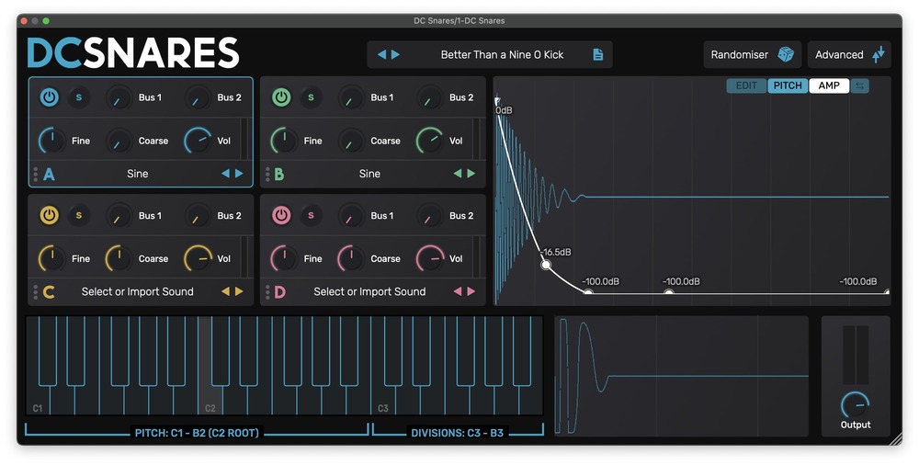Image resolution: width=919 pixels, height=465 pixels.
Task: Click layer A Bus 1 knob
Action: click(119, 98)
